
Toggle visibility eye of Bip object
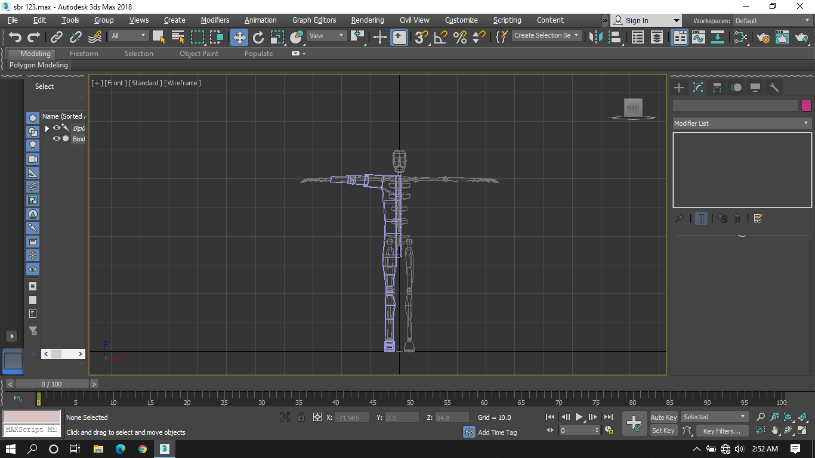(x=57, y=128)
